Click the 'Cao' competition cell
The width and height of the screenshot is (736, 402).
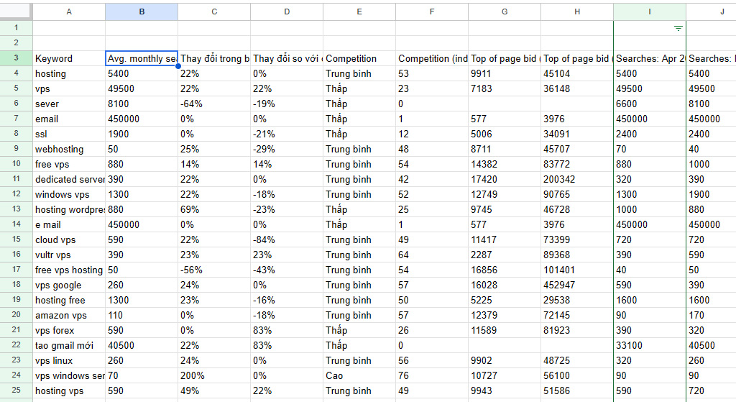[x=359, y=375]
